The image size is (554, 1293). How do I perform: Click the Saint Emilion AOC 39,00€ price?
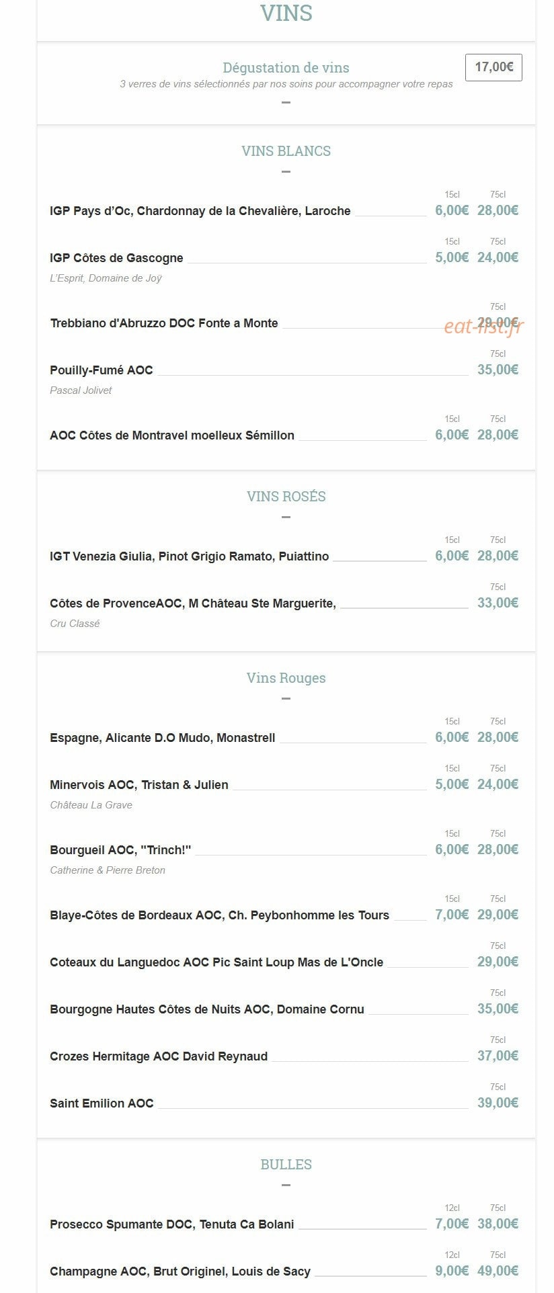[498, 1103]
